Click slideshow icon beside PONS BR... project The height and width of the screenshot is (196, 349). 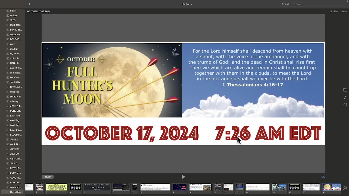pos(8,111)
